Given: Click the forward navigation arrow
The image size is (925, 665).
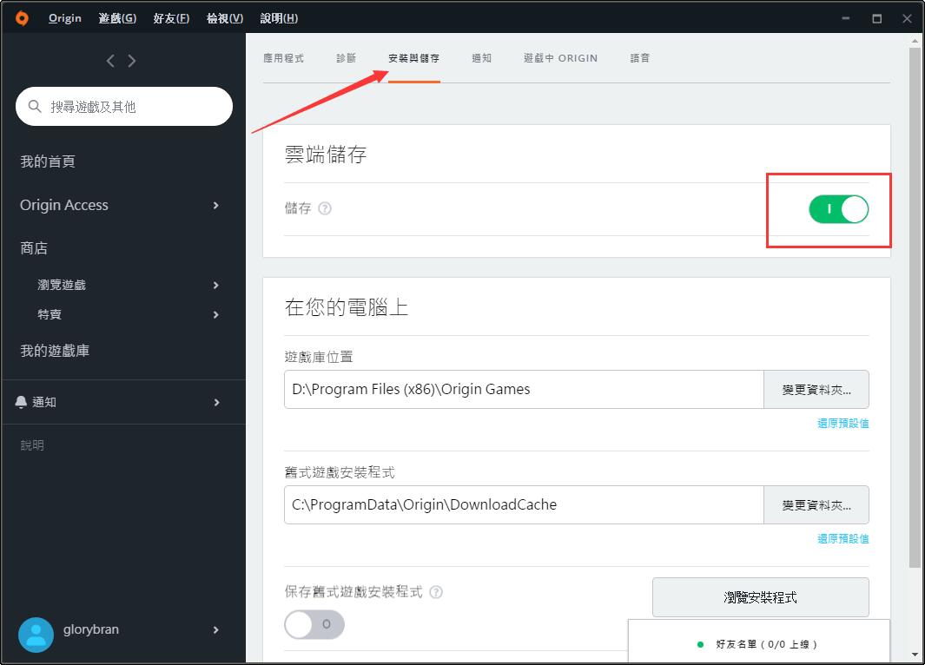Looking at the screenshot, I should [x=132, y=61].
